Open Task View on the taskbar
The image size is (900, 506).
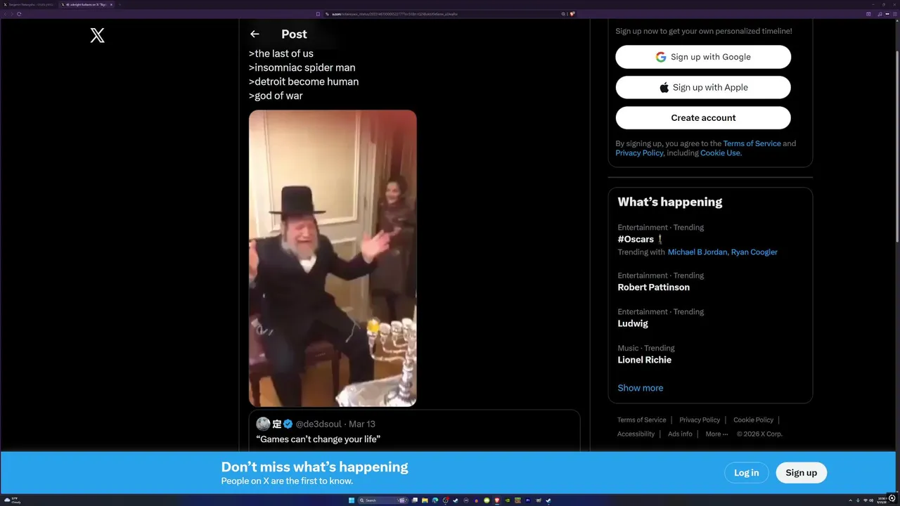pyautogui.click(x=415, y=500)
